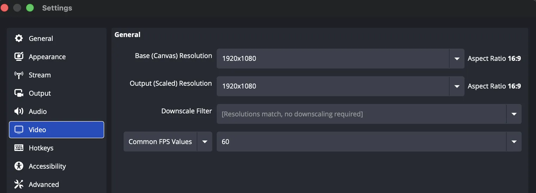The height and width of the screenshot is (193, 536).
Task: Open Stream via the antenna icon
Action: coord(19,75)
